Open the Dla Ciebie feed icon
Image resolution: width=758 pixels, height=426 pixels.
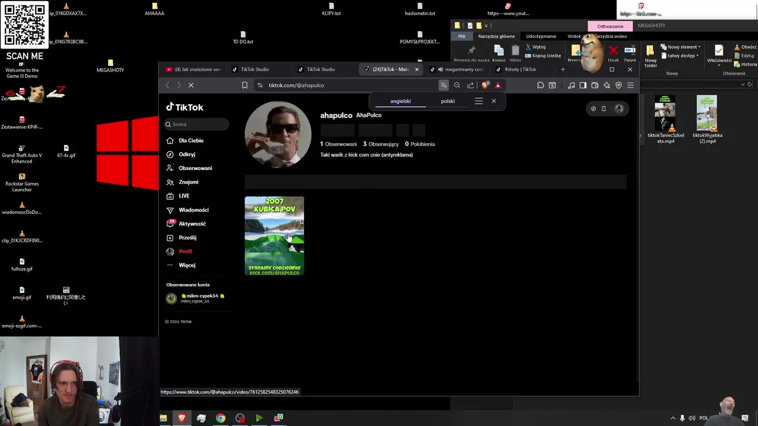tap(170, 141)
